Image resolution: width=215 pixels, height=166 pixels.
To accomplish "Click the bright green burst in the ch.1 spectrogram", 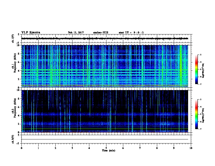I will coord(181,66).
